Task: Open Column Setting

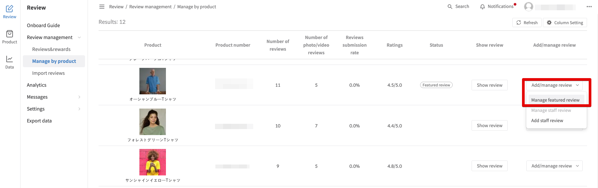Action: (x=565, y=23)
